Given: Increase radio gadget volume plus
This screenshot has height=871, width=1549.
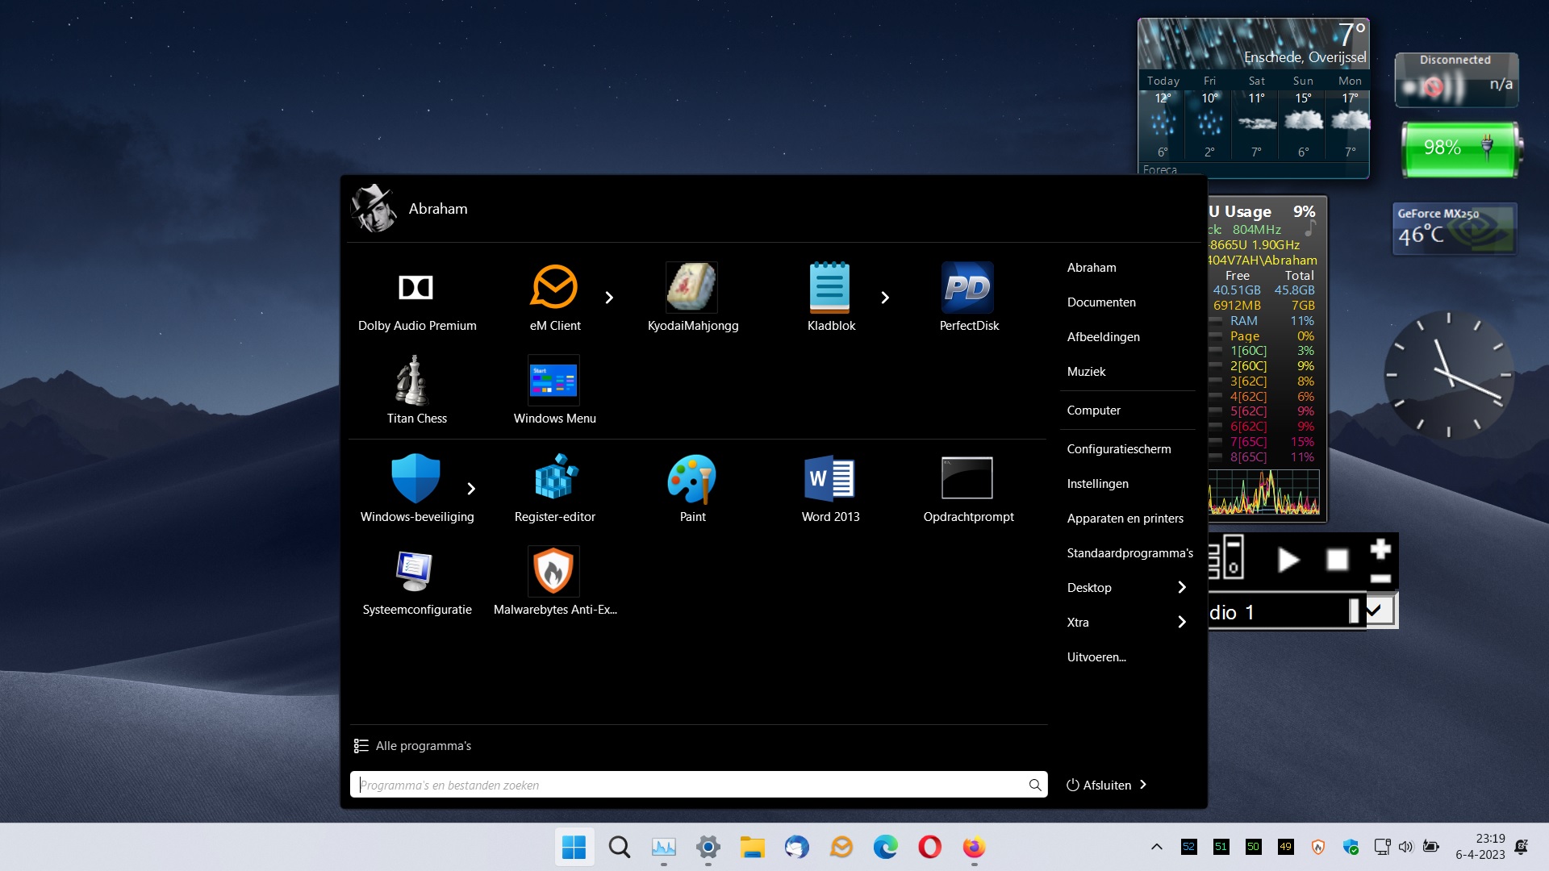Looking at the screenshot, I should coord(1380,548).
